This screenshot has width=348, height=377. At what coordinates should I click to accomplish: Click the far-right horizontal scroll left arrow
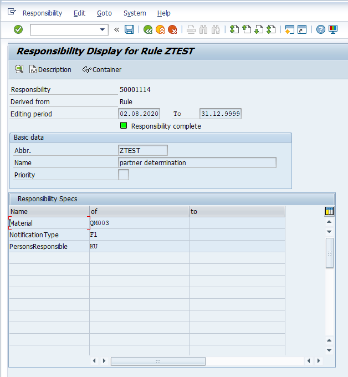click(x=309, y=361)
